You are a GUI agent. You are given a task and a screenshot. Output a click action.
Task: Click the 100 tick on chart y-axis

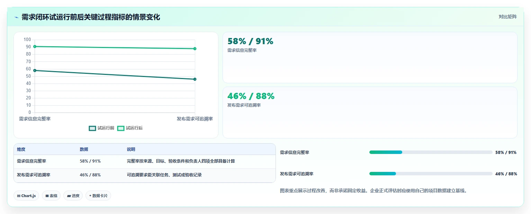(27, 39)
